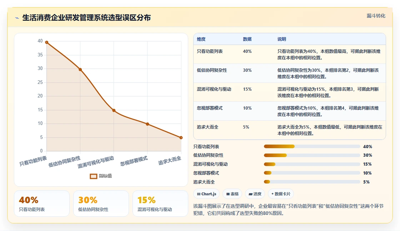400x231 pixels.
Task: Click x-axis label 只看功能列表 on chart
Action: point(33,161)
